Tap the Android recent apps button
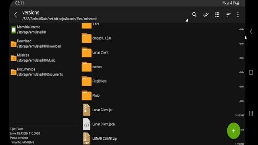 [251, 113]
